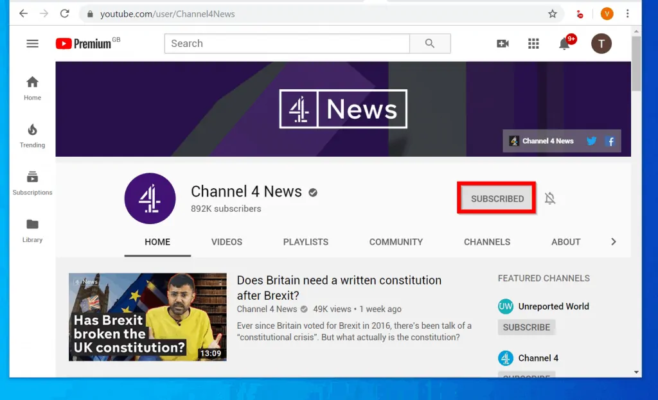
Task: Click the create video camera icon
Action: pos(502,44)
